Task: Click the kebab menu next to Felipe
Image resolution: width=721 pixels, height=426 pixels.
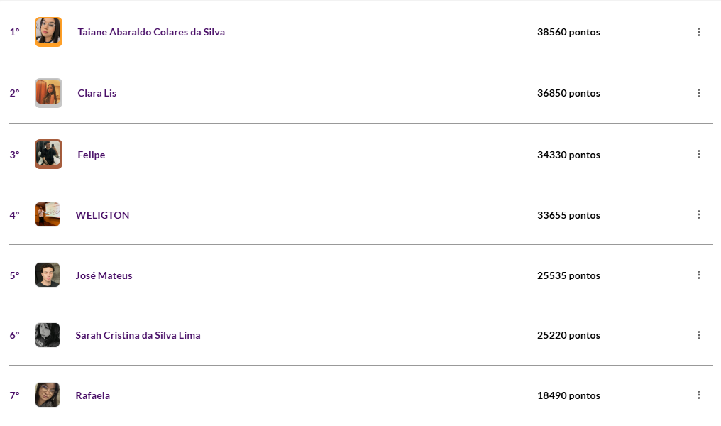Action: [x=698, y=154]
